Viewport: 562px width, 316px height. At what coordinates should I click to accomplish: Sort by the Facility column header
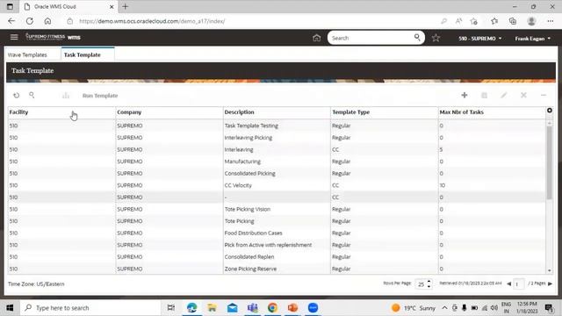click(18, 112)
